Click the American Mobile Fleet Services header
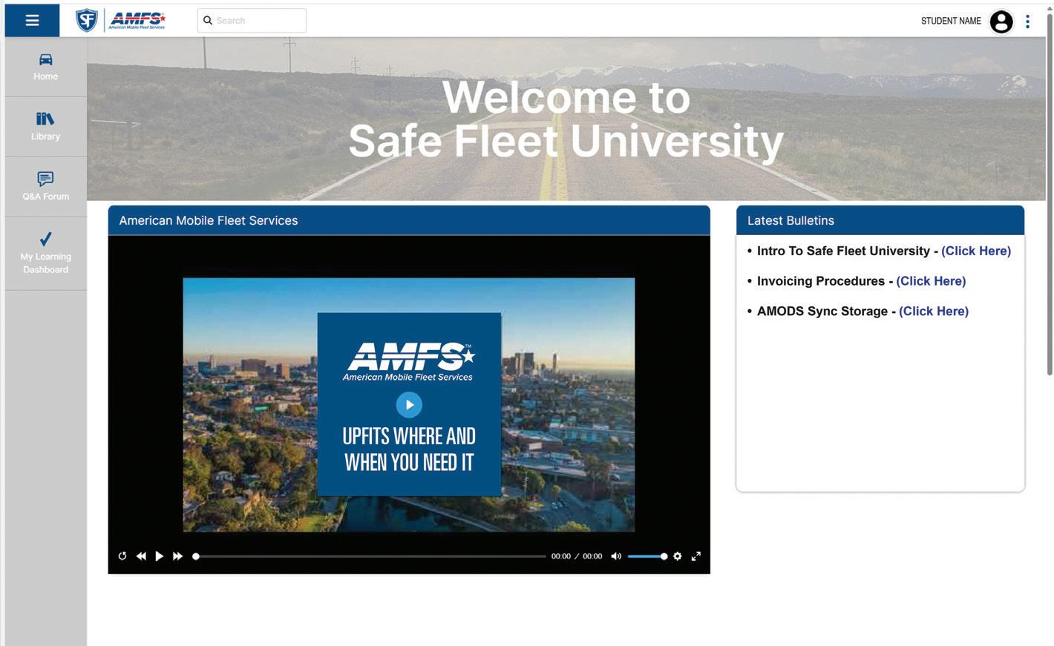The height and width of the screenshot is (646, 1054). click(409, 220)
